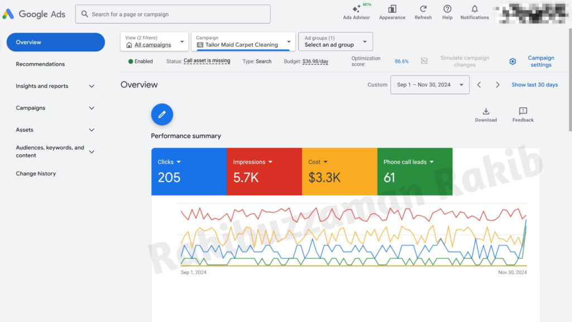Open the Feedback panel
Image resolution: width=572 pixels, height=322 pixels.
522,115
